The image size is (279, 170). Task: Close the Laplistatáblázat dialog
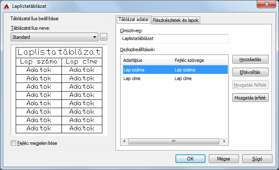click(x=266, y=4)
